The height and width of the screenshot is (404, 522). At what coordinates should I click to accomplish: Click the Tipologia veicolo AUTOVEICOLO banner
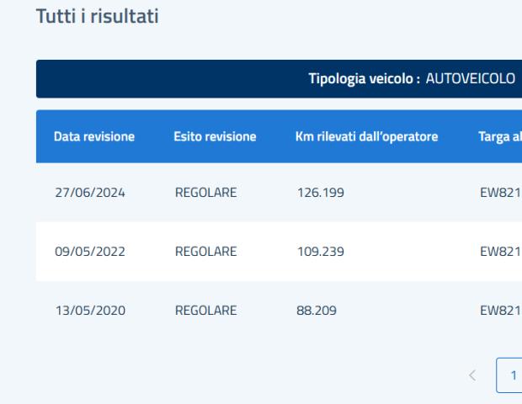pos(279,79)
